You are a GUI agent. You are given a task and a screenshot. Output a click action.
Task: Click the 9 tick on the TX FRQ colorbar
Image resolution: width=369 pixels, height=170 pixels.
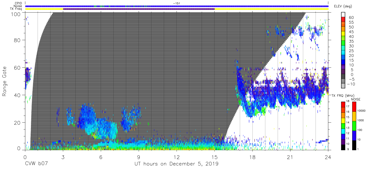pyautogui.click(x=348, y=149)
